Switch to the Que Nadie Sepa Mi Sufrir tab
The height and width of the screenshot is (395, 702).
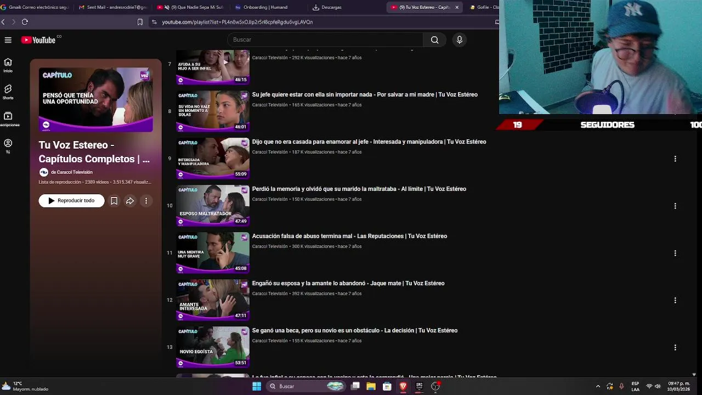190,7
